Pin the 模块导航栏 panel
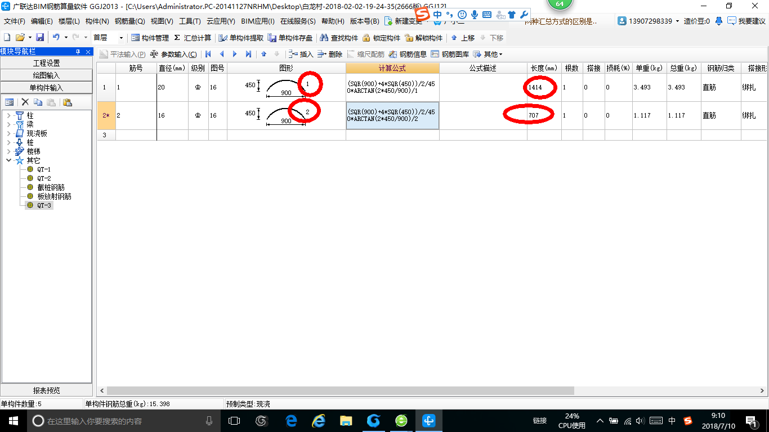 coord(78,52)
